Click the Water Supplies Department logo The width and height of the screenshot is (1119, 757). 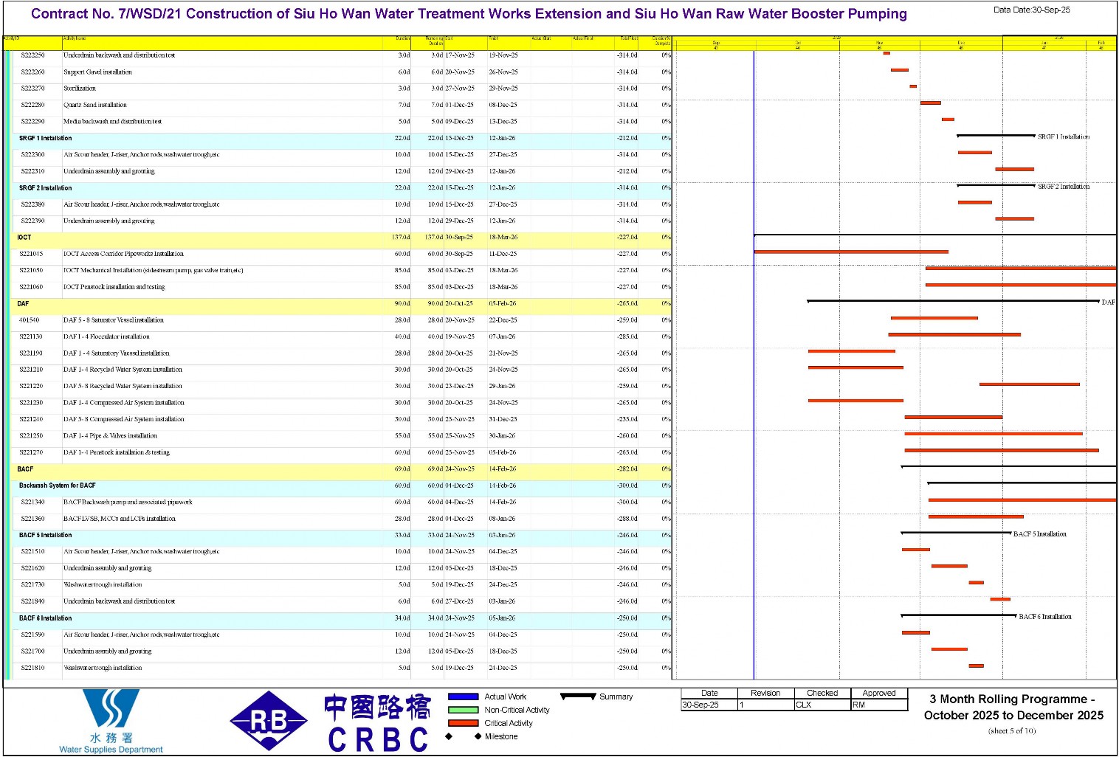click(x=111, y=721)
